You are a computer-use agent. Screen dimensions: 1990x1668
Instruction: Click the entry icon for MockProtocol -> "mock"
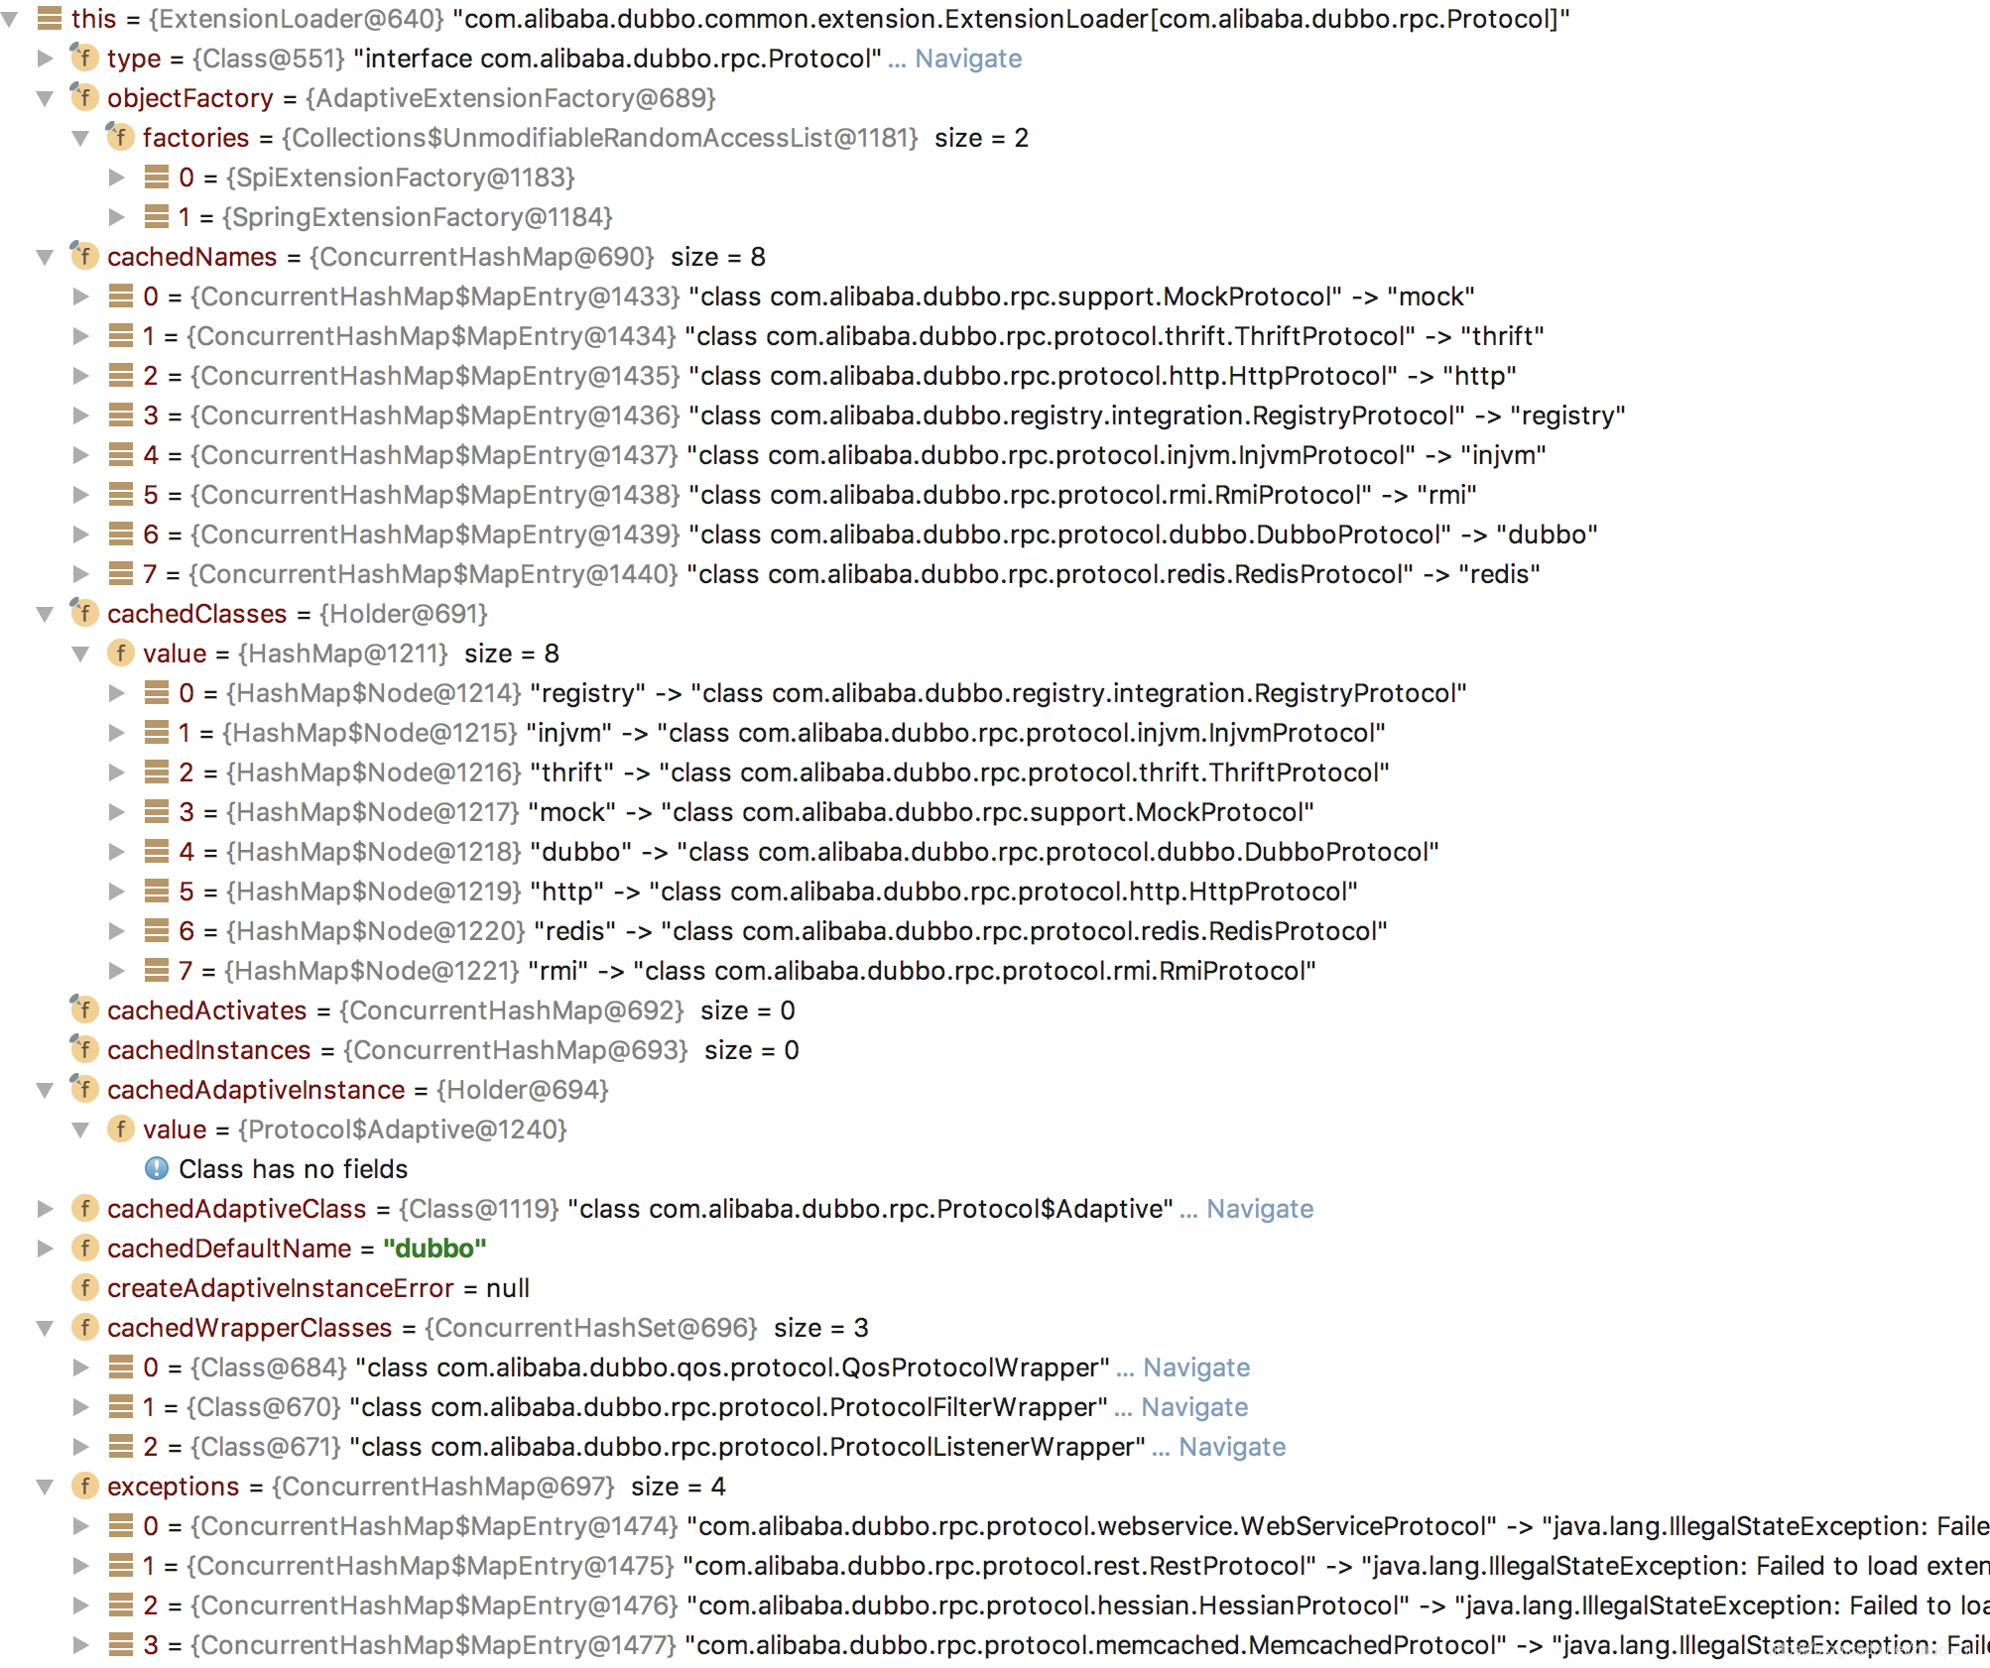[120, 297]
